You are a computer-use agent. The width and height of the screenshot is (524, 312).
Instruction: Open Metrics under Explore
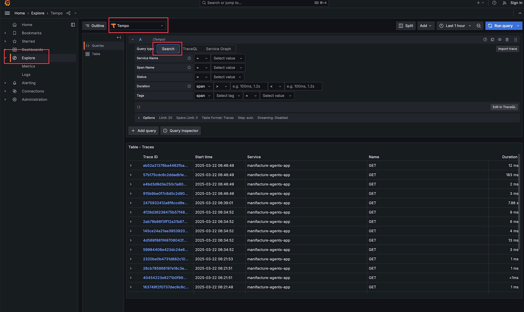pos(28,66)
